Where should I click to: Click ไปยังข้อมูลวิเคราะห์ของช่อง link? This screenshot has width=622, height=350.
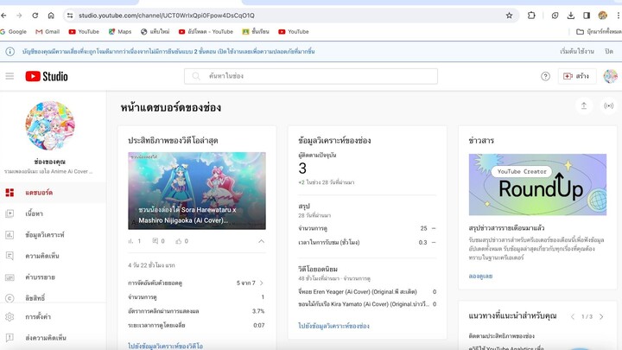click(x=333, y=326)
